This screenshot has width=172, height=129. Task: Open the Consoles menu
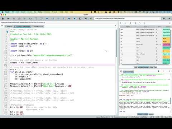coord(47,12)
